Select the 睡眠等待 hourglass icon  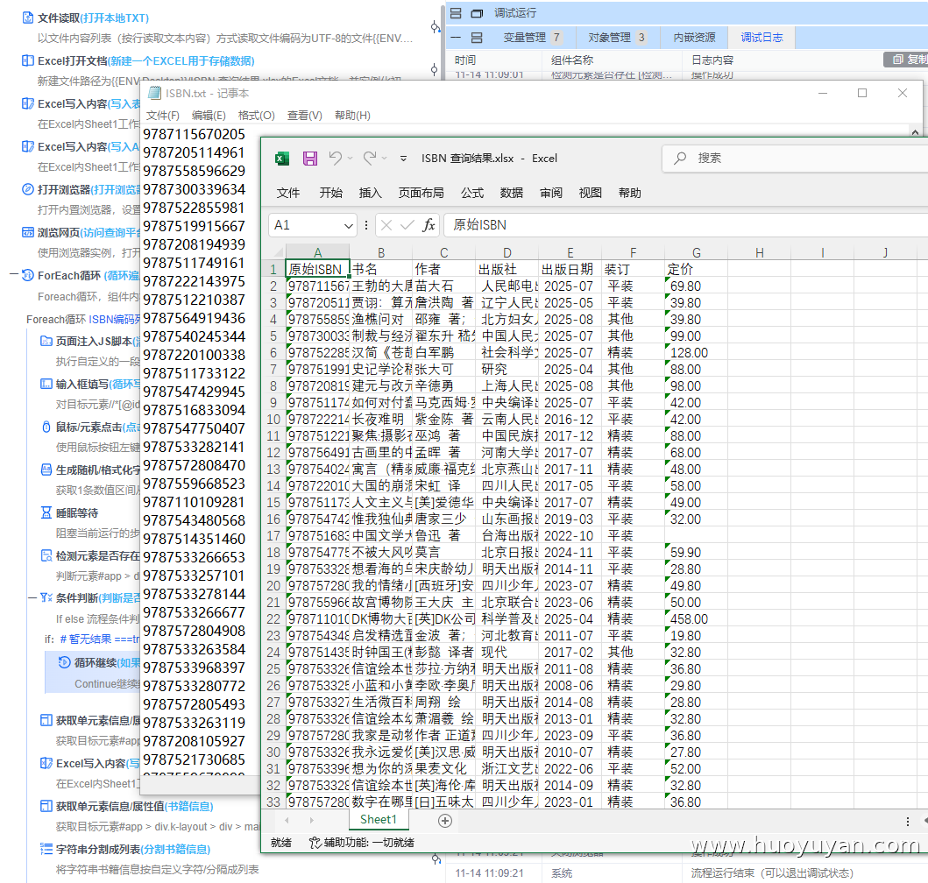pos(46,512)
